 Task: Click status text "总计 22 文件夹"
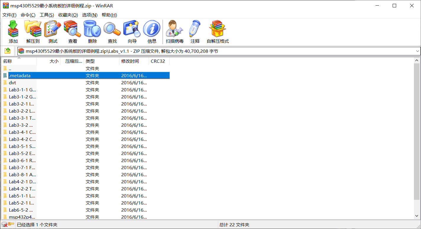[234, 225]
